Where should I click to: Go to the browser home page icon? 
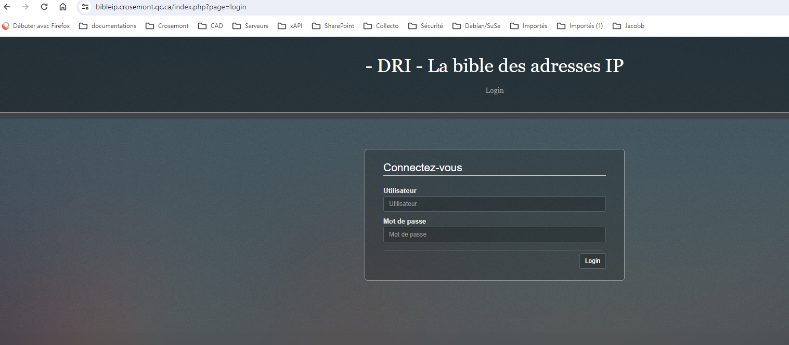click(63, 7)
